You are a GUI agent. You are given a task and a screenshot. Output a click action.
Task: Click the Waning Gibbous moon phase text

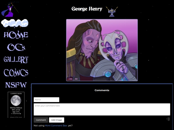tap(16, 108)
